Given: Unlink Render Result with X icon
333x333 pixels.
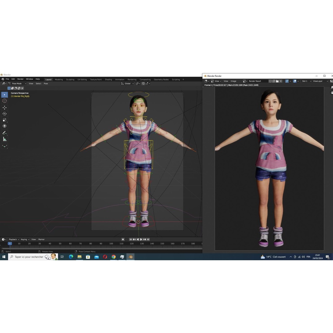Looking at the screenshot, I should point(281,81).
